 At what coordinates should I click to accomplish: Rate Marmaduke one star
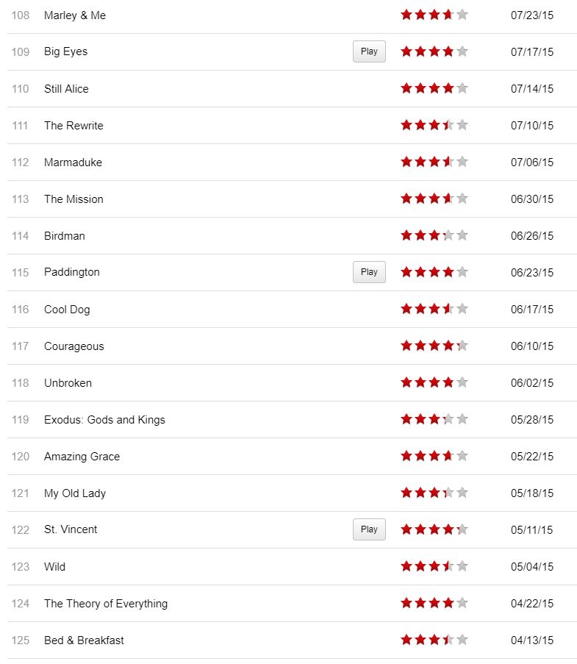click(406, 162)
